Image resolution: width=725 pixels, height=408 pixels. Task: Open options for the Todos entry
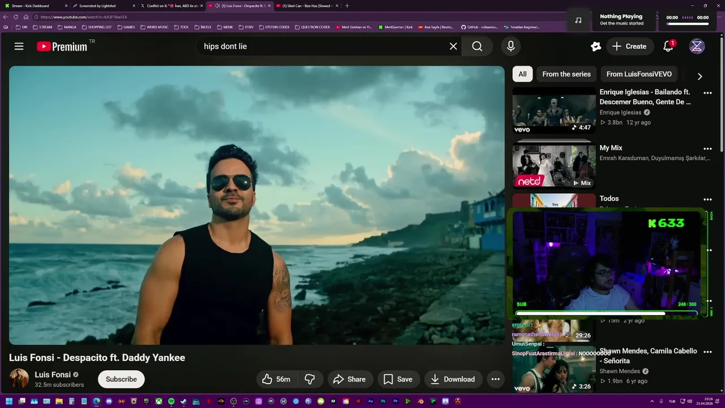point(707,199)
